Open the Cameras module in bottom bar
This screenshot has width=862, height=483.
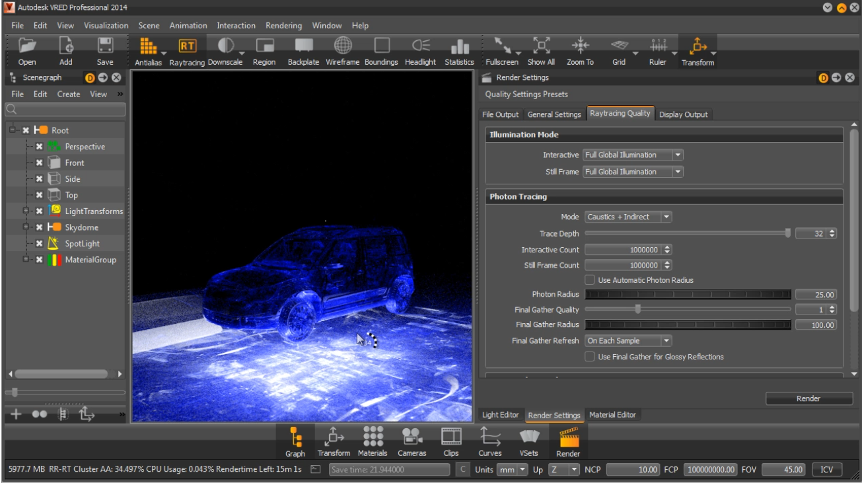(412, 437)
